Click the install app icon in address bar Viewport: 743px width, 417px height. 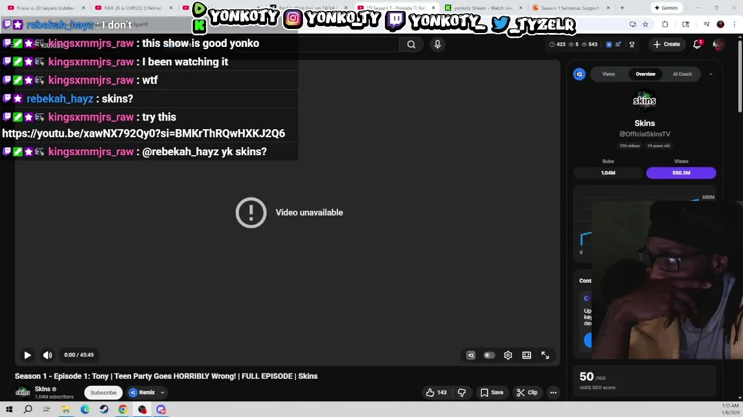633,24
